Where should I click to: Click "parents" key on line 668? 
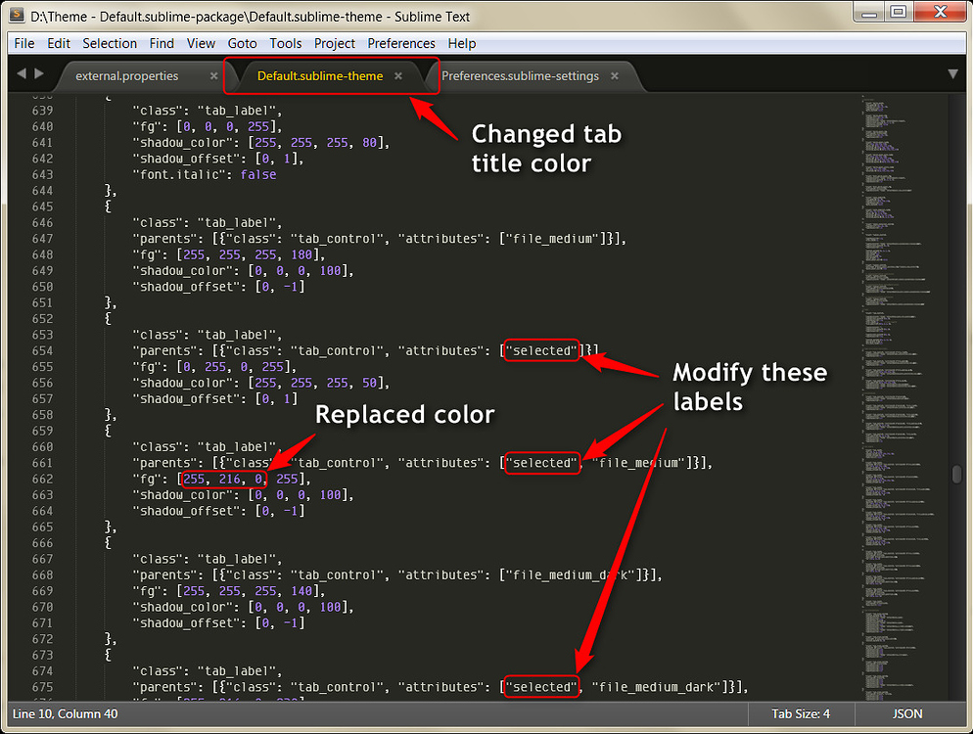[x=165, y=575]
